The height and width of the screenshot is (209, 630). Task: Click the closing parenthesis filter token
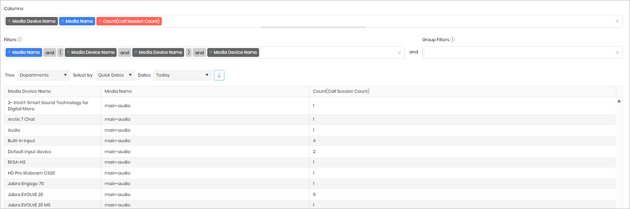point(188,52)
